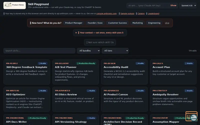Choose the Customer Success role
This screenshot has height=125, width=200.
click(x=117, y=23)
